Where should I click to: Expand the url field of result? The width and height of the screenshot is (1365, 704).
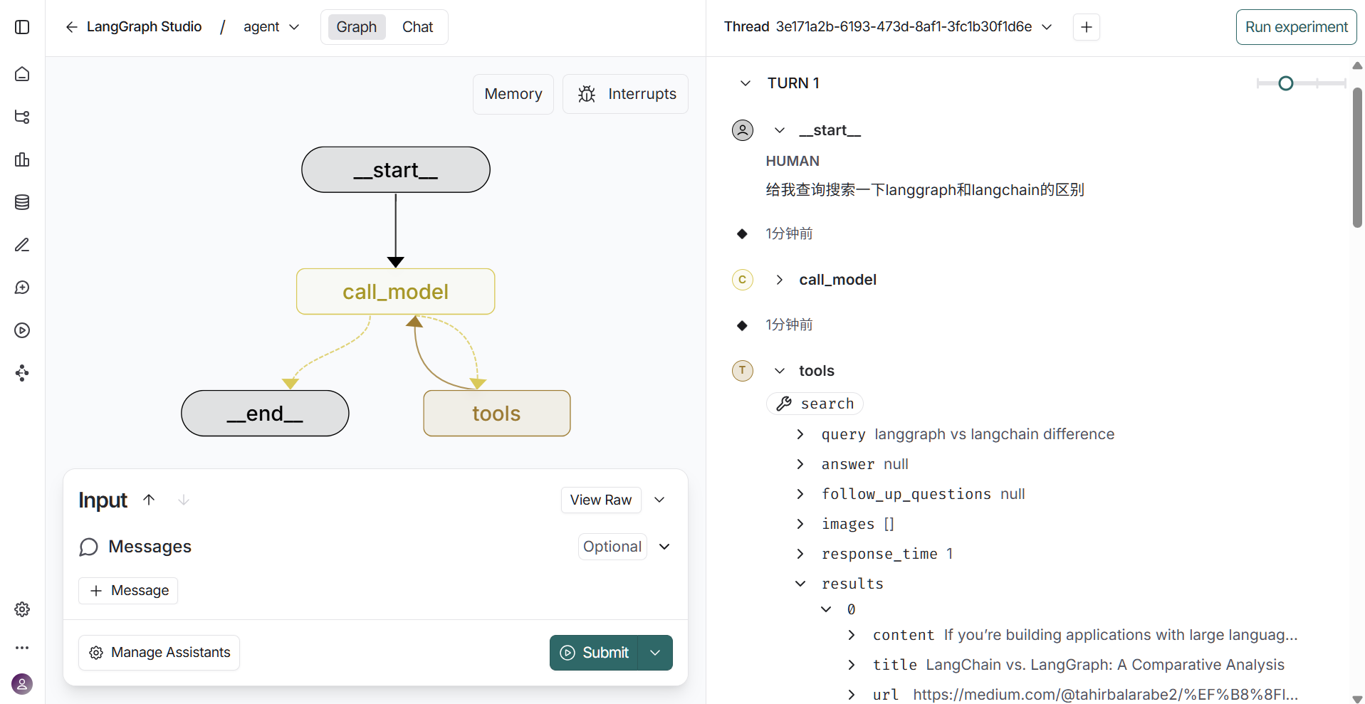pyautogui.click(x=852, y=695)
